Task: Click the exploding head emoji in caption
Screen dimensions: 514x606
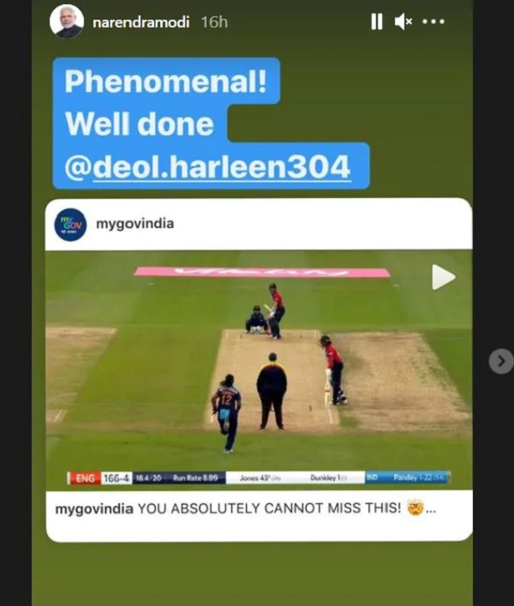Action: 415,507
